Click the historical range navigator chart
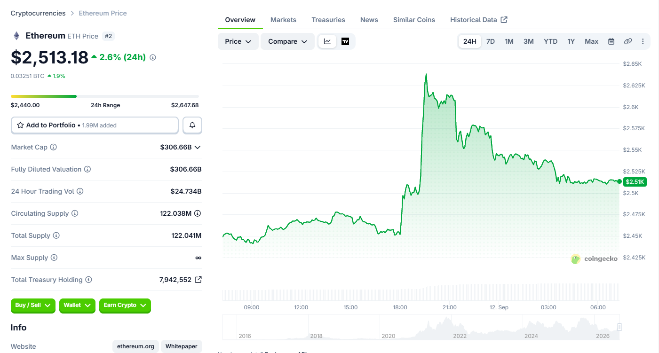This screenshot has height=353, width=659. pos(421,327)
